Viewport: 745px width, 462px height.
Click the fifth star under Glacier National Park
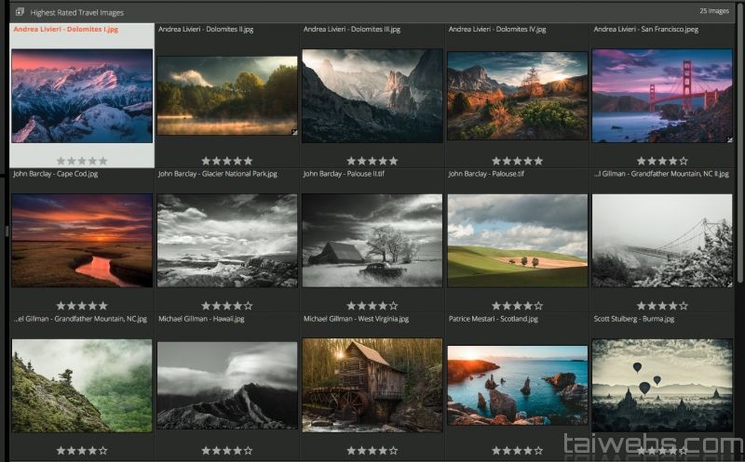[x=248, y=305]
